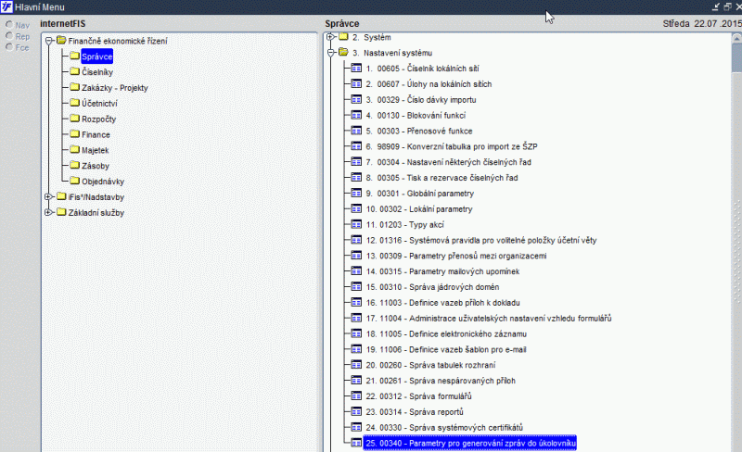Open 00340 - Parametry pro generování zpráv do úkolovníku
Viewport: 742px width, 452px height.
pos(470,443)
